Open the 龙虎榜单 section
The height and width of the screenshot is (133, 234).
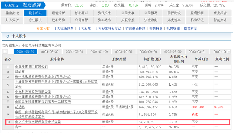(x=174, y=20)
